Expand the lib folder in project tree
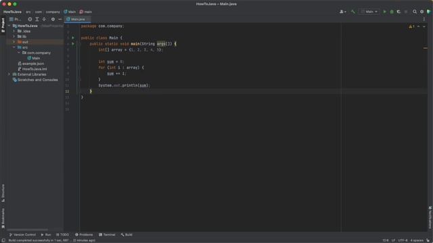 point(14,36)
